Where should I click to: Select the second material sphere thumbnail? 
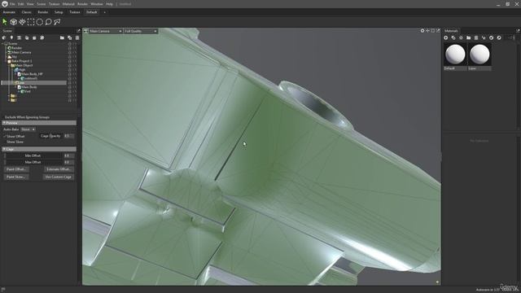coord(479,55)
